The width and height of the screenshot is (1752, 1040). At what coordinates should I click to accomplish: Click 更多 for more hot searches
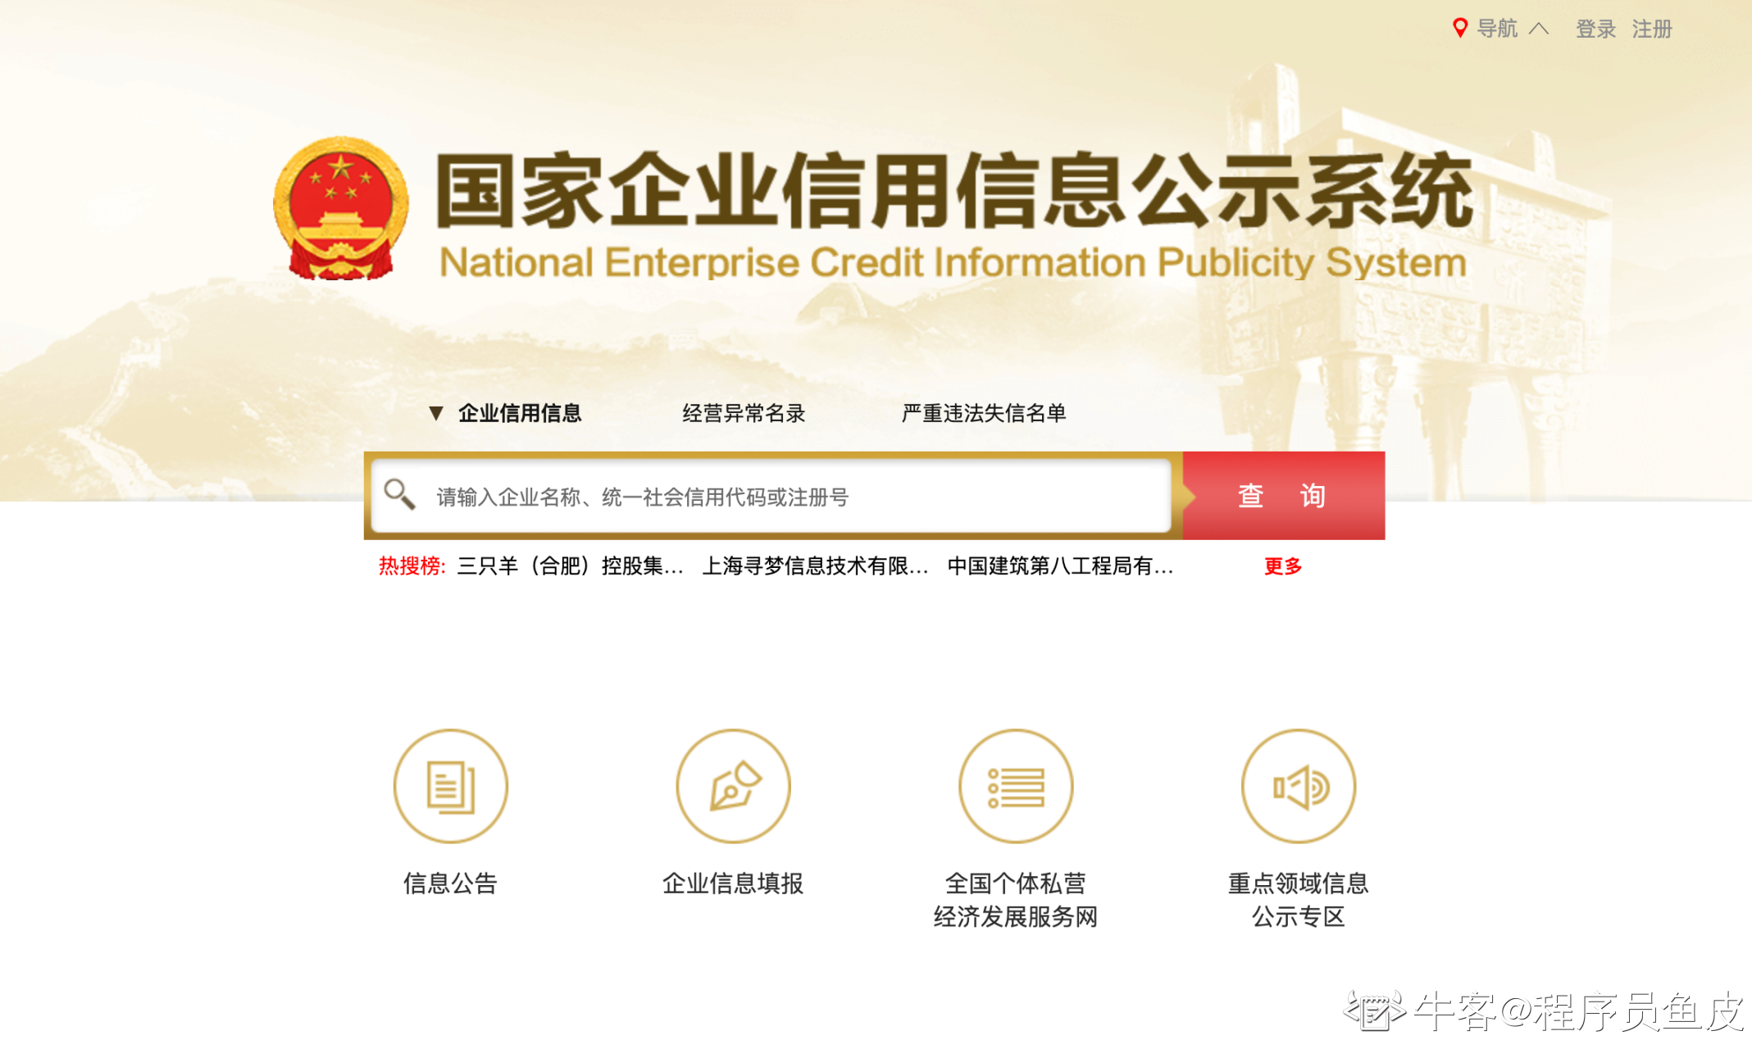(1283, 566)
